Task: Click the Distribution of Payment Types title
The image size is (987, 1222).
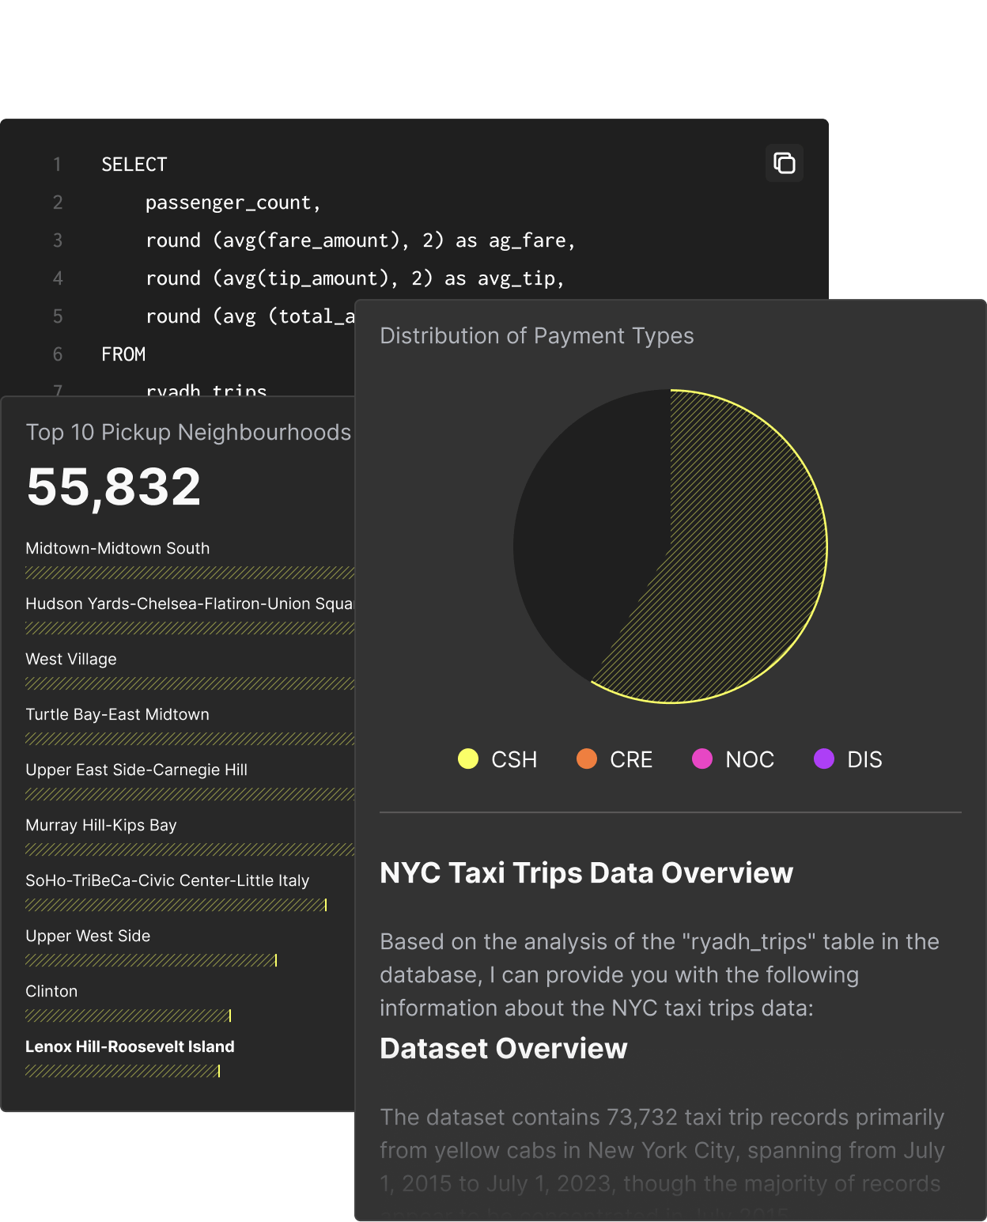Action: click(536, 336)
